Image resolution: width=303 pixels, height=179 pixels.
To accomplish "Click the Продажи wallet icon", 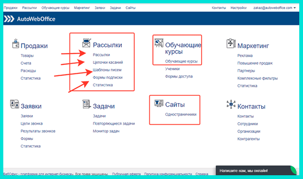I will point(16,44).
